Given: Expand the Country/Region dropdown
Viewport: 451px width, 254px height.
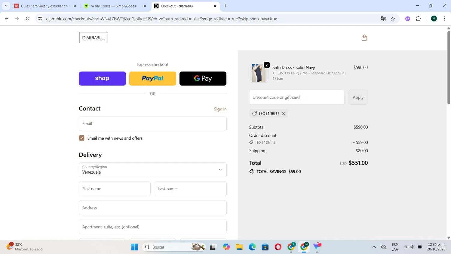Looking at the screenshot, I should 153,170.
